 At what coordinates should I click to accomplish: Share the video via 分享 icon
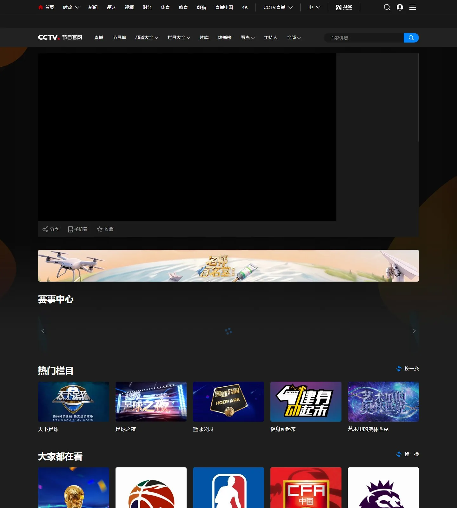tap(51, 229)
